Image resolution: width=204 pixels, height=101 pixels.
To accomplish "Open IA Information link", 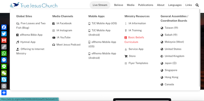I will [135, 23].
